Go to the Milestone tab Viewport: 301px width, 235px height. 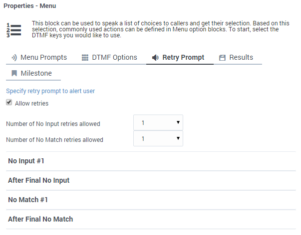(x=36, y=74)
